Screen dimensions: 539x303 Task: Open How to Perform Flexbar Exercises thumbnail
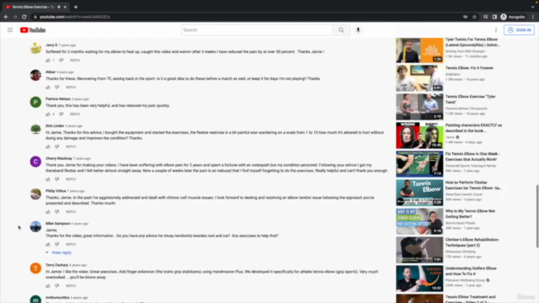[x=419, y=193]
